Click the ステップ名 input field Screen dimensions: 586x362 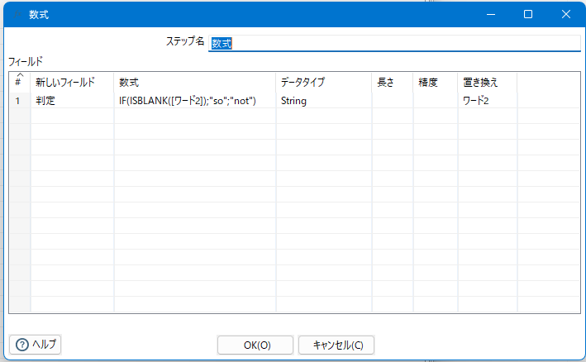(x=395, y=42)
